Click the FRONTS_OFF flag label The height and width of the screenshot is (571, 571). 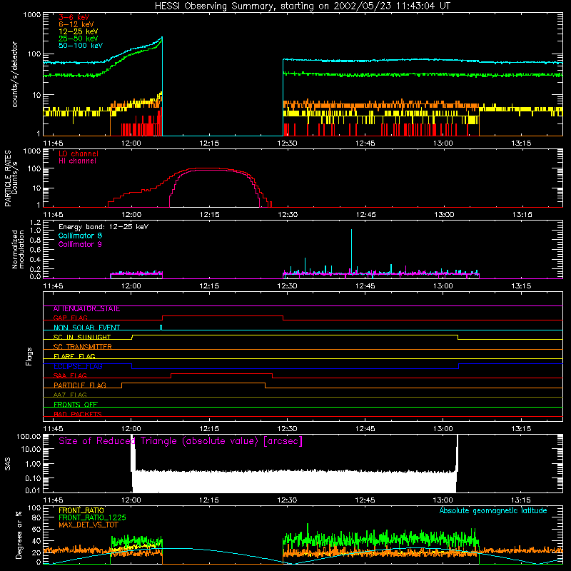(x=76, y=405)
